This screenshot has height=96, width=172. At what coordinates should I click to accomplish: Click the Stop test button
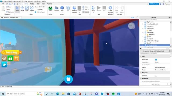(104, 9)
